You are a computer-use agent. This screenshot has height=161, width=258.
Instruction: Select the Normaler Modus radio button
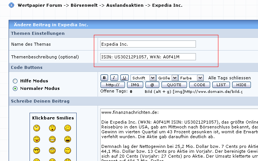pos(15,88)
